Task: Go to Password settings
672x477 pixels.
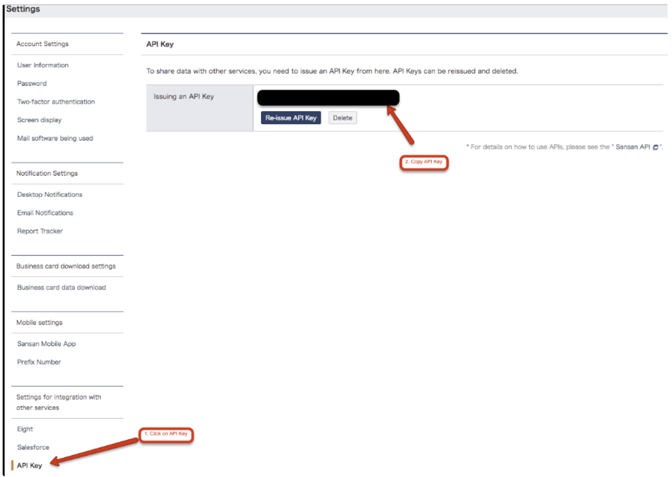Action: pyautogui.click(x=32, y=84)
